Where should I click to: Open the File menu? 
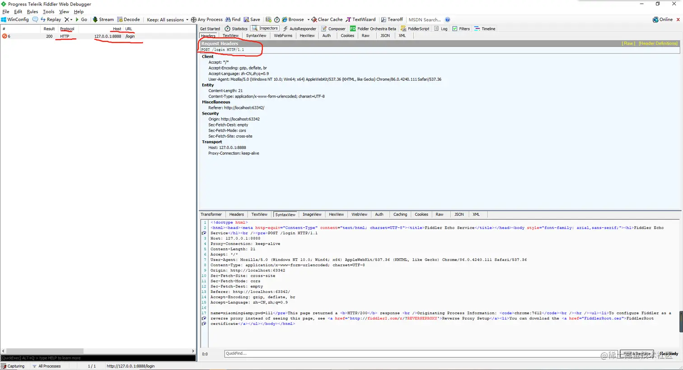pyautogui.click(x=6, y=12)
